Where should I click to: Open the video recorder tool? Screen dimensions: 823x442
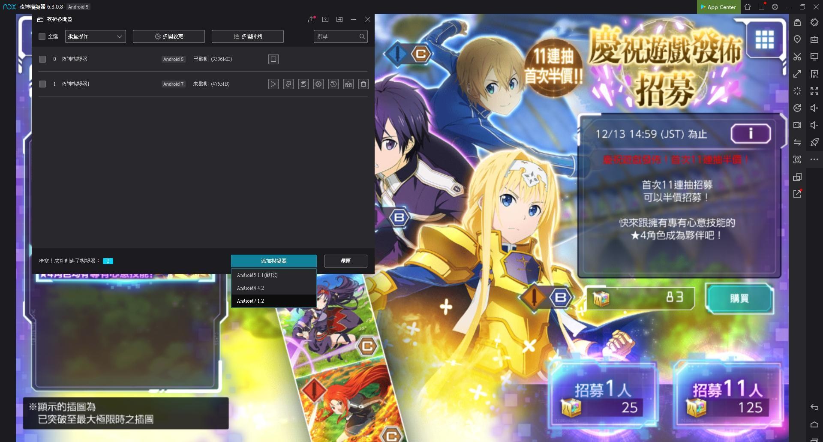click(x=797, y=125)
